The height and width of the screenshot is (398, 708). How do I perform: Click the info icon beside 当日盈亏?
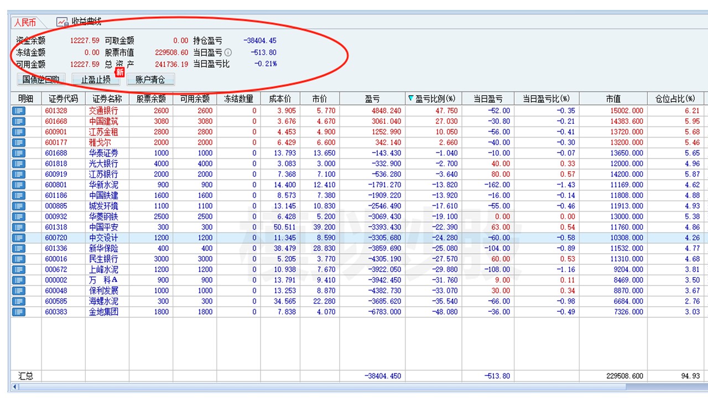pos(228,53)
